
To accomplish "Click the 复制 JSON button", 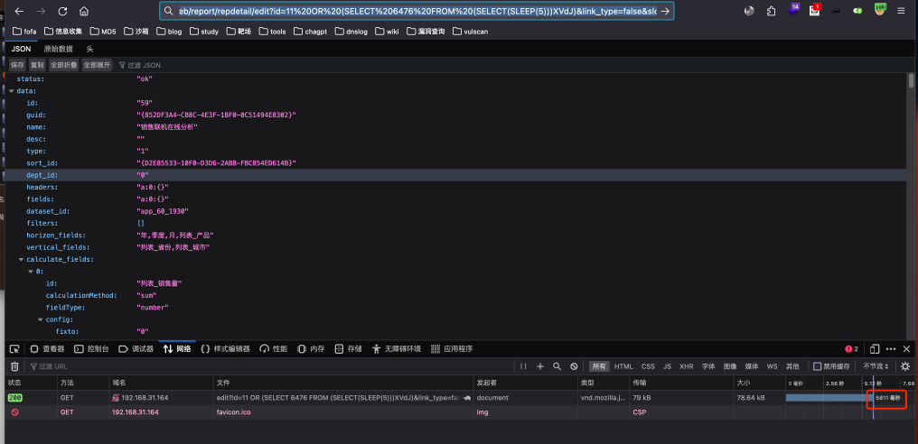I will (37, 66).
